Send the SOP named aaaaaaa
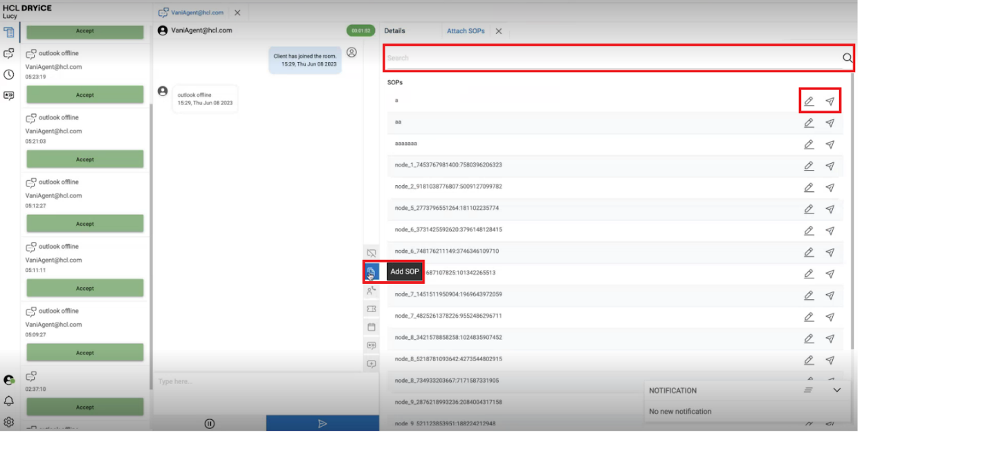990x469 pixels. 830,144
